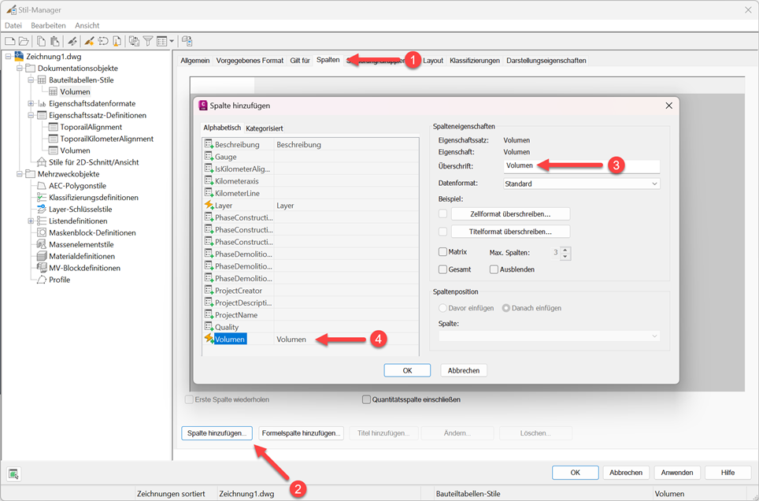The width and height of the screenshot is (759, 501).
Task: Open the Datenformat dropdown
Action: (x=581, y=184)
